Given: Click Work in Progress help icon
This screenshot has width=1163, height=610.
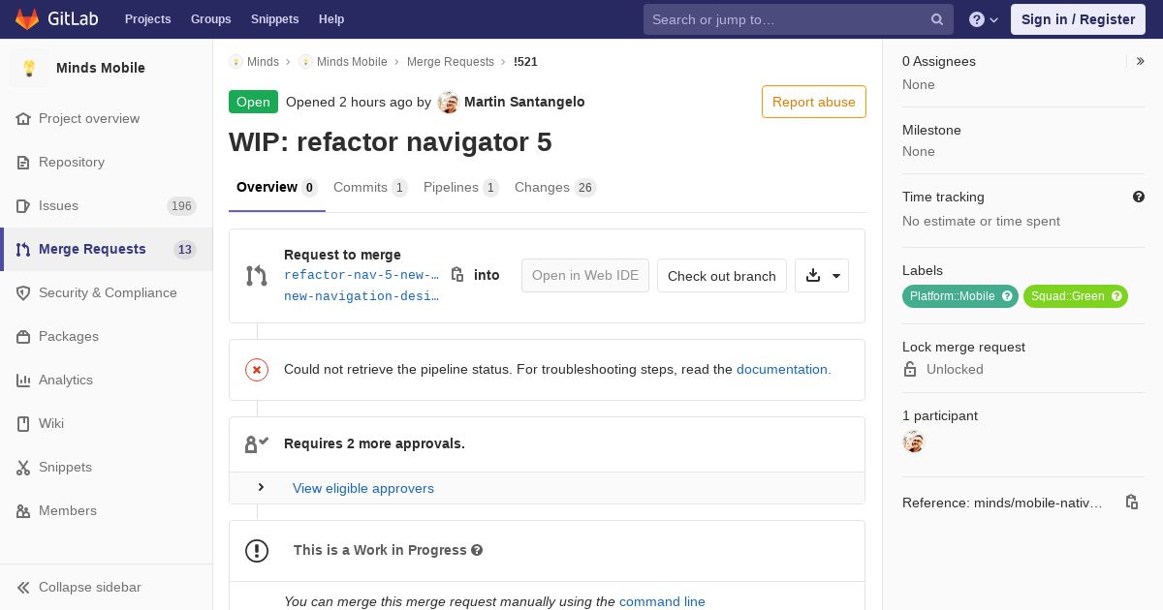Looking at the screenshot, I should 477,550.
